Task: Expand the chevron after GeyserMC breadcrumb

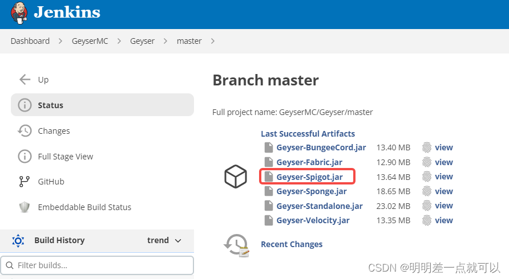Action: click(x=119, y=41)
